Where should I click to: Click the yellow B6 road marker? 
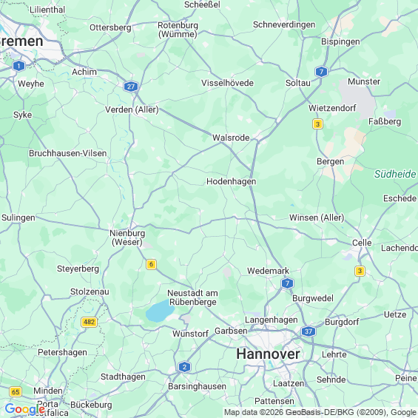click(151, 264)
